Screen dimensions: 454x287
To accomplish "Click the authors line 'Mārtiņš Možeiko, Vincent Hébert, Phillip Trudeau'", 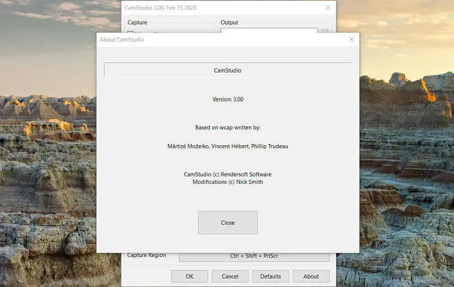I will pos(228,146).
